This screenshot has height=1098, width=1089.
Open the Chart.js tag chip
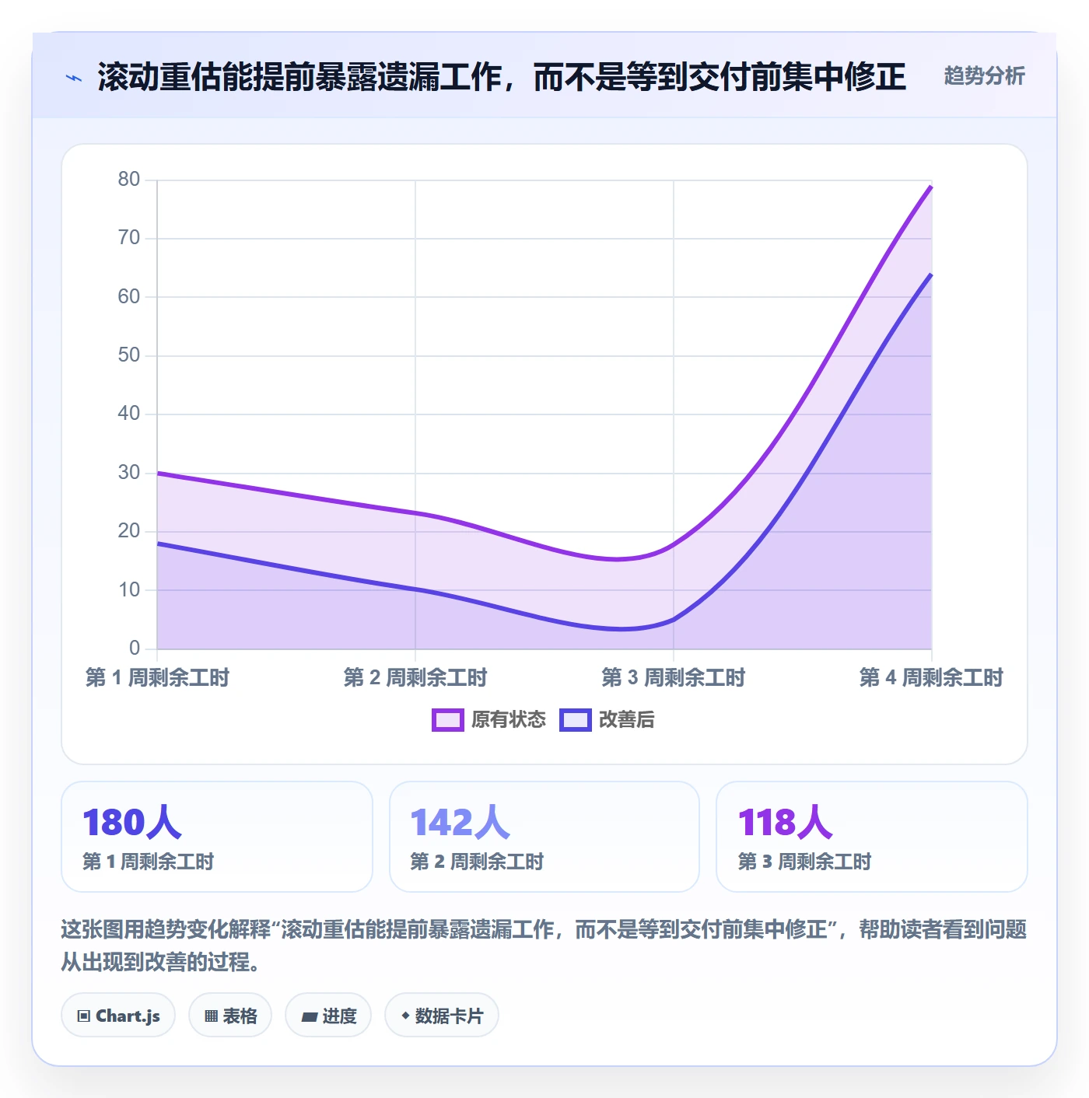pos(118,1015)
